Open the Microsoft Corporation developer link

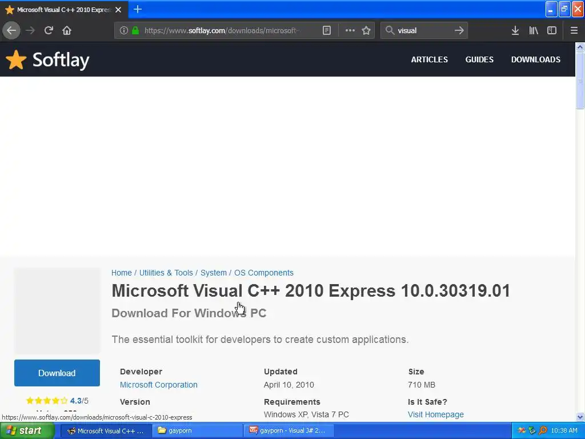(159, 385)
